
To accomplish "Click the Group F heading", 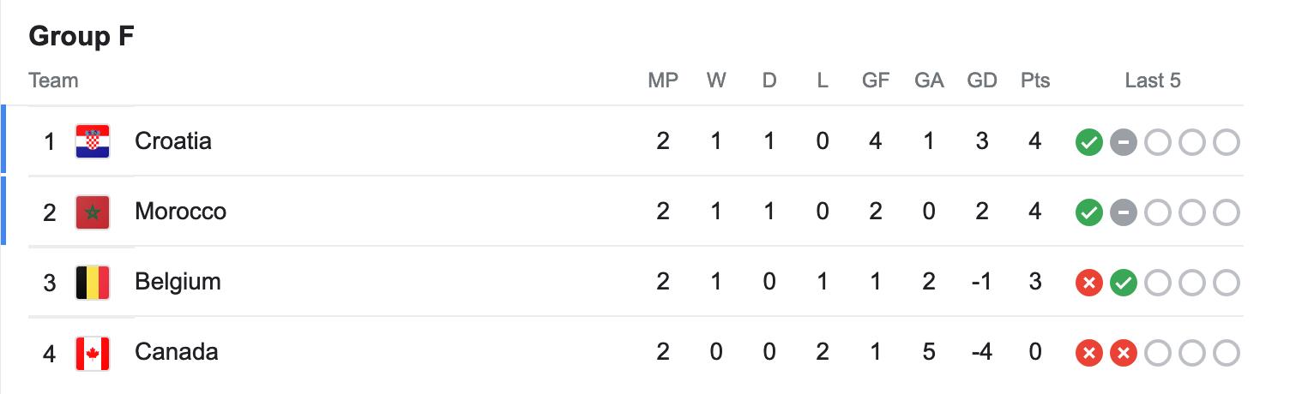I will [81, 37].
